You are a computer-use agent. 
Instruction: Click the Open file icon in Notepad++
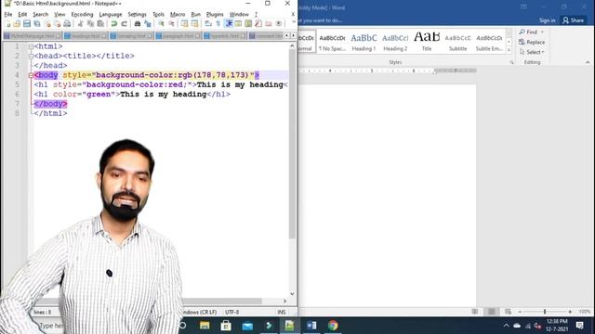pos(17,24)
